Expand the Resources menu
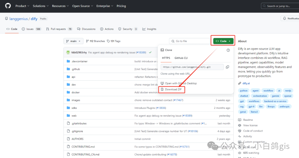This screenshot has width=299, height=158. pyautogui.click(x=60, y=6)
